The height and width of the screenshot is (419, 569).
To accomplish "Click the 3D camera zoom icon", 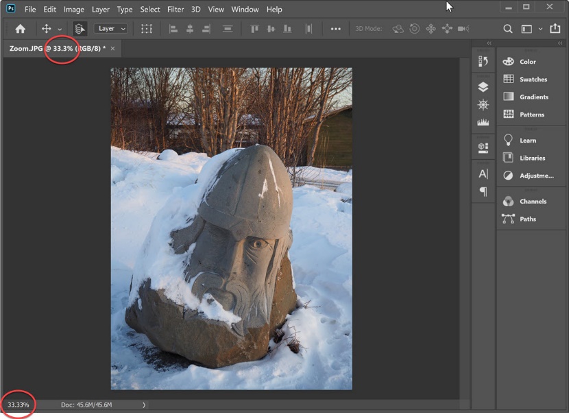I will pyautogui.click(x=463, y=29).
